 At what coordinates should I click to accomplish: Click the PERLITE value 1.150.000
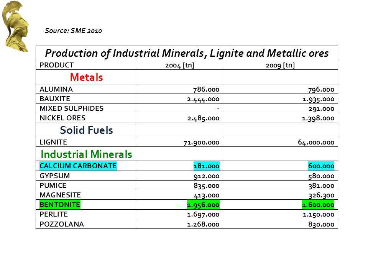pos(319,215)
